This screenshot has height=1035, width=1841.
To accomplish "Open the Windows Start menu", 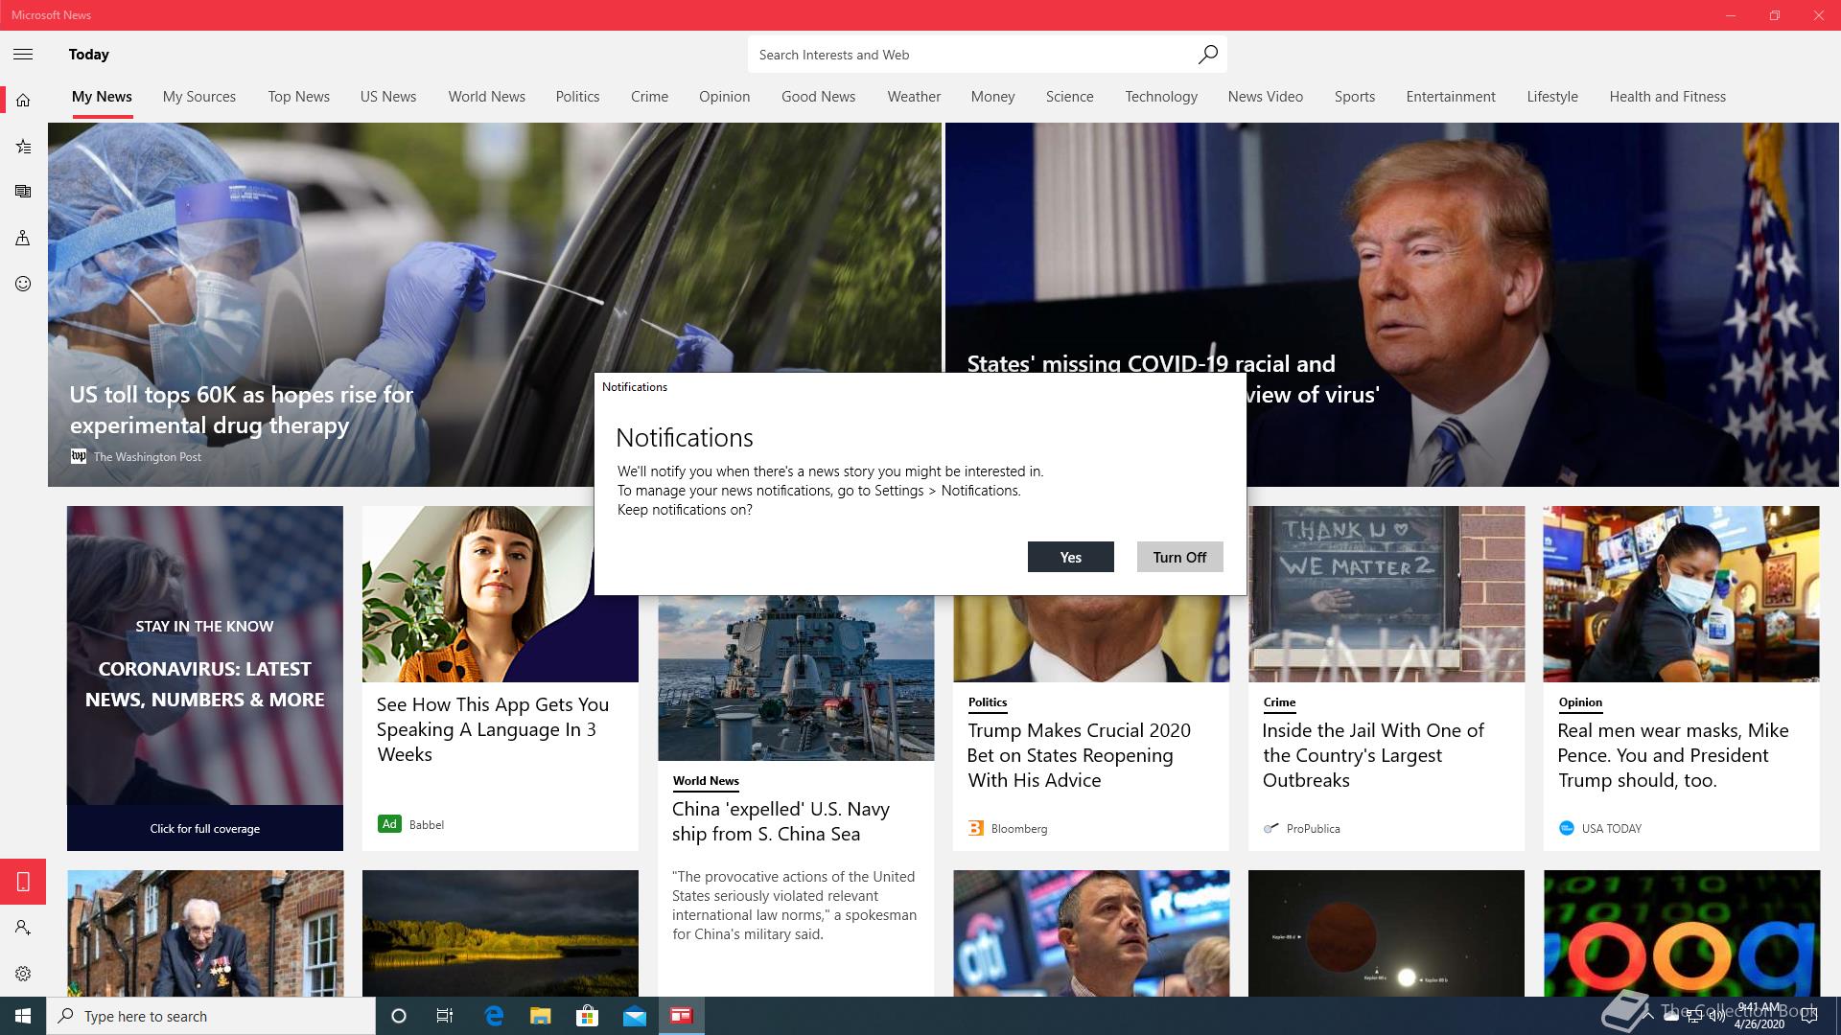I will pyautogui.click(x=23, y=1016).
